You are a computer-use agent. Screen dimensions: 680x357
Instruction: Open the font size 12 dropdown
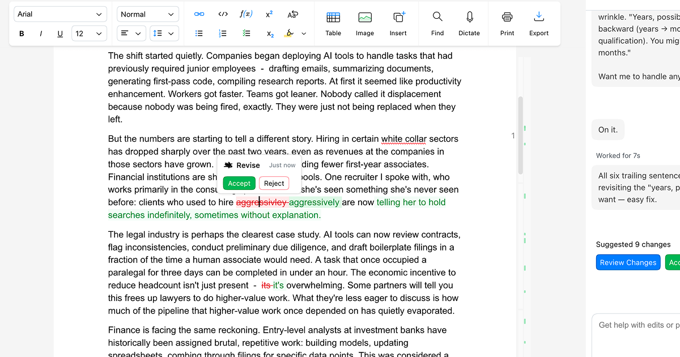click(x=90, y=33)
